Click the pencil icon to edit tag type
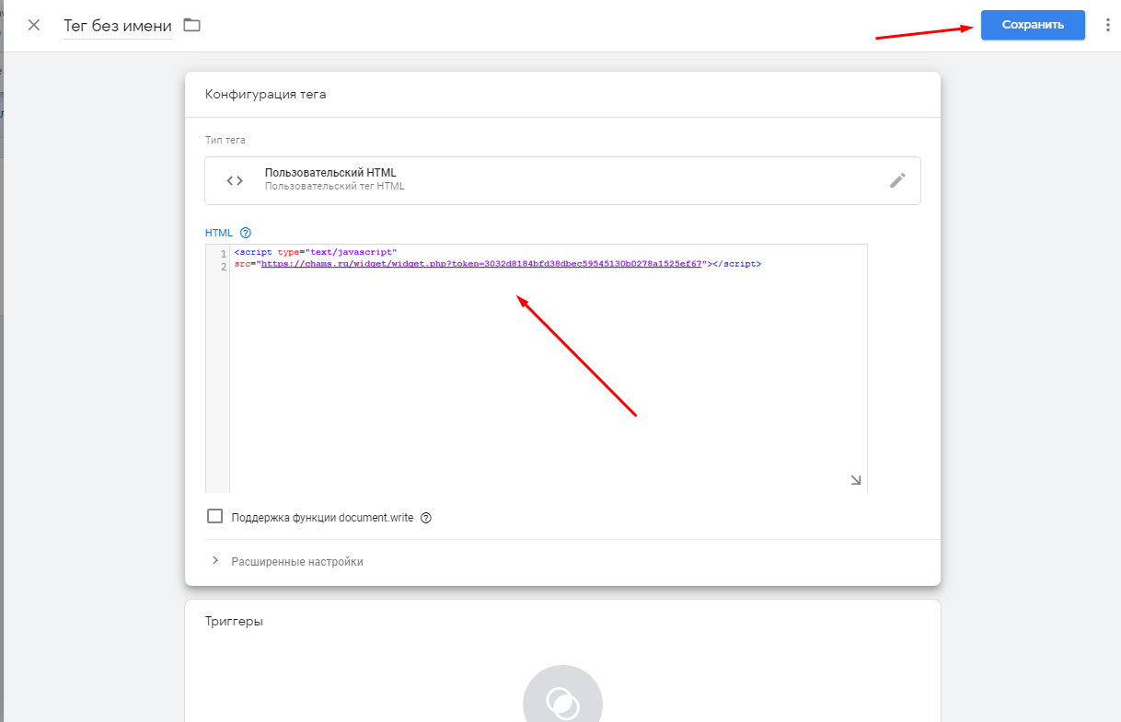The image size is (1121, 722). click(897, 180)
